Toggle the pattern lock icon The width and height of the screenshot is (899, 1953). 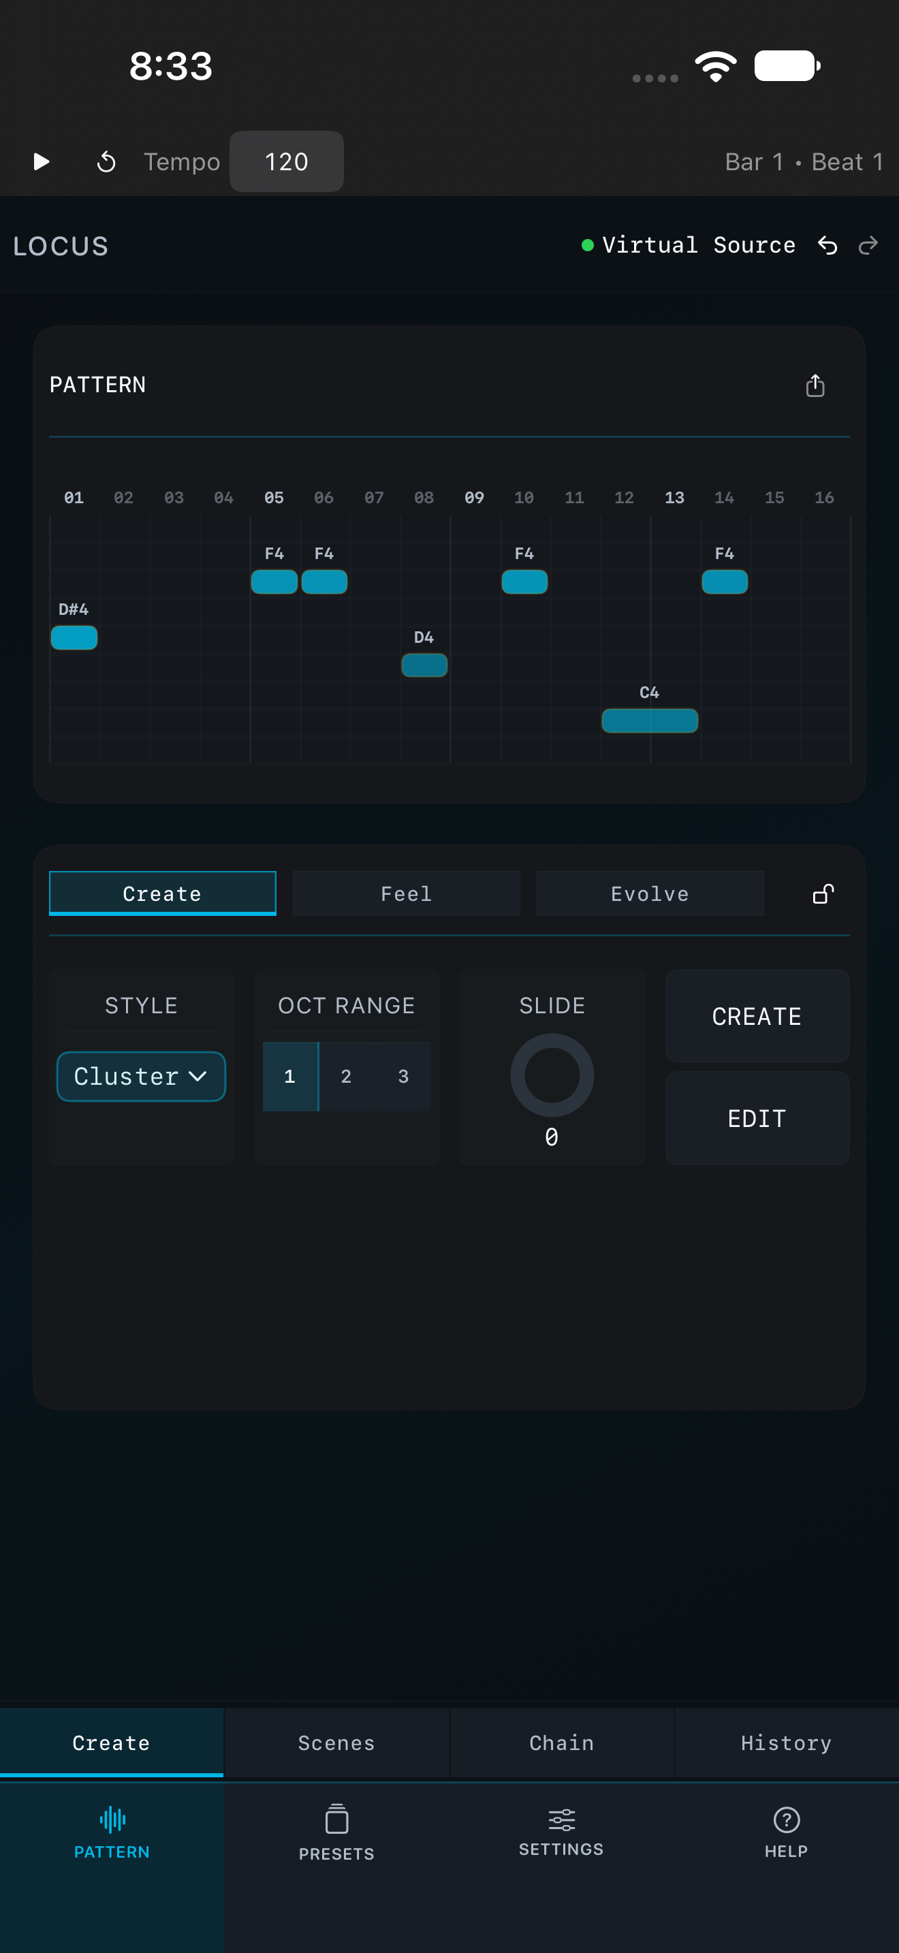pyautogui.click(x=823, y=894)
